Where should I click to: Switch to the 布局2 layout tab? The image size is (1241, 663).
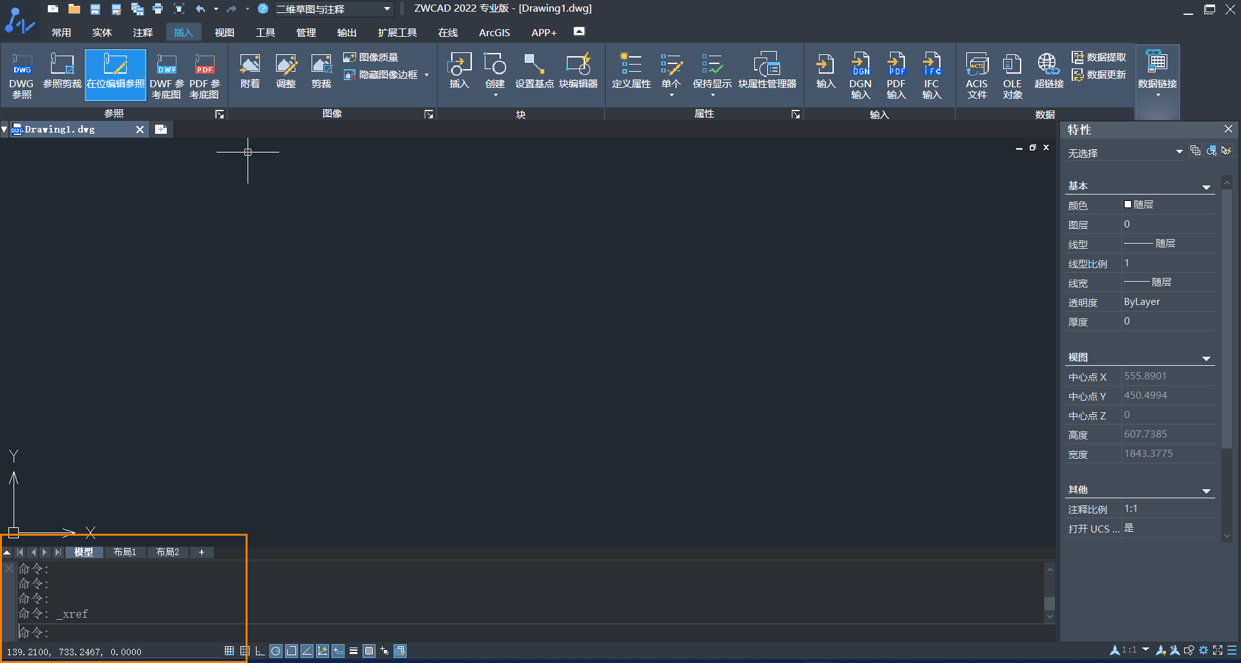click(167, 552)
